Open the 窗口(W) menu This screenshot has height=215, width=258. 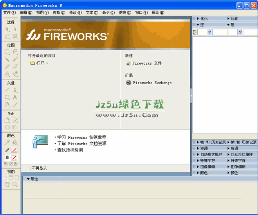point(141,13)
